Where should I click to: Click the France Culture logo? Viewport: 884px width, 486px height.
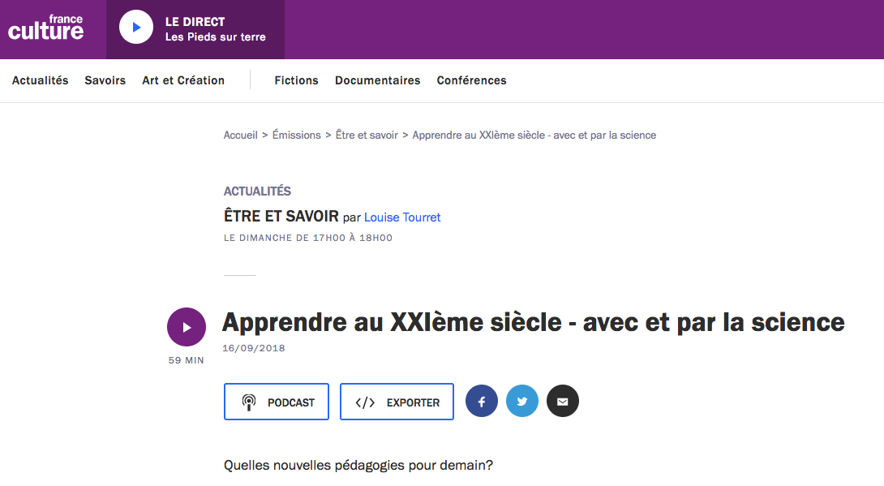pos(46,28)
